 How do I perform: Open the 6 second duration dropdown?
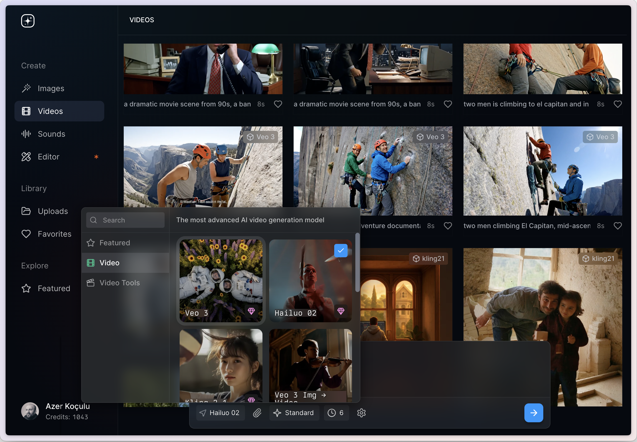[336, 413]
